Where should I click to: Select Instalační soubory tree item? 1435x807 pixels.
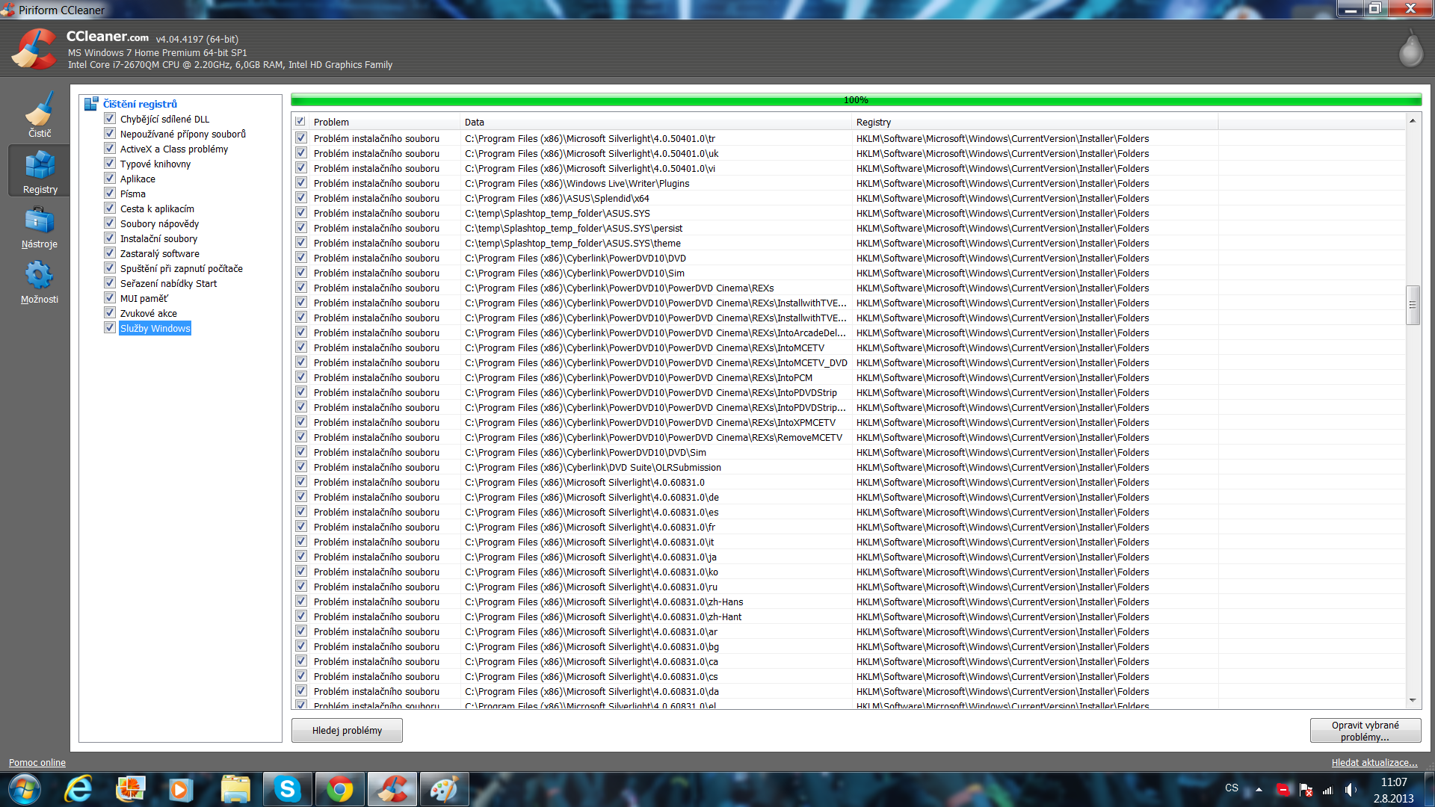(158, 238)
